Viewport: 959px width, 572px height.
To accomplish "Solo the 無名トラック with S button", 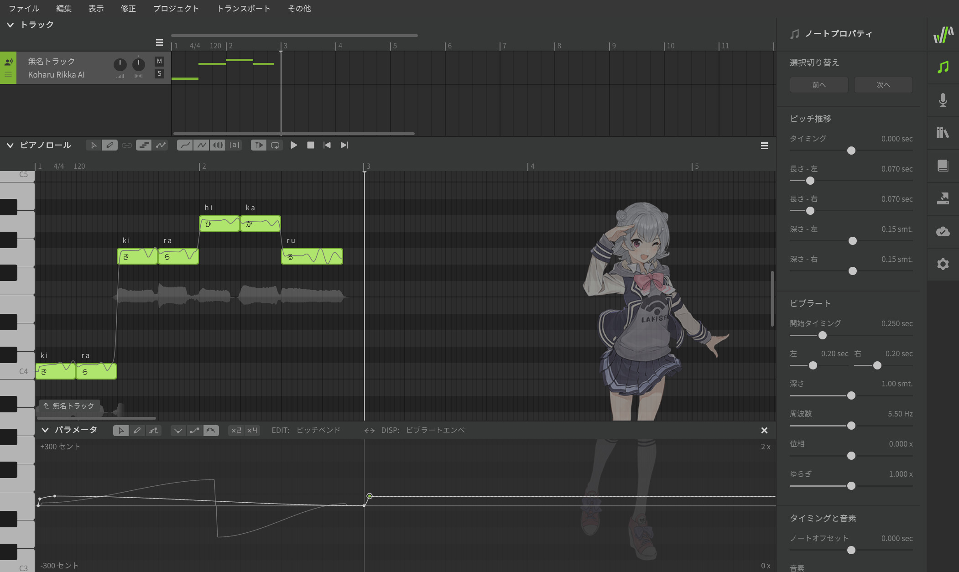I will click(x=159, y=73).
